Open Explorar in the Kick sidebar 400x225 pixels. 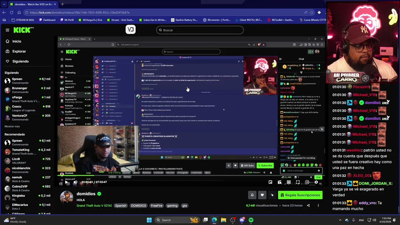[x=19, y=51]
